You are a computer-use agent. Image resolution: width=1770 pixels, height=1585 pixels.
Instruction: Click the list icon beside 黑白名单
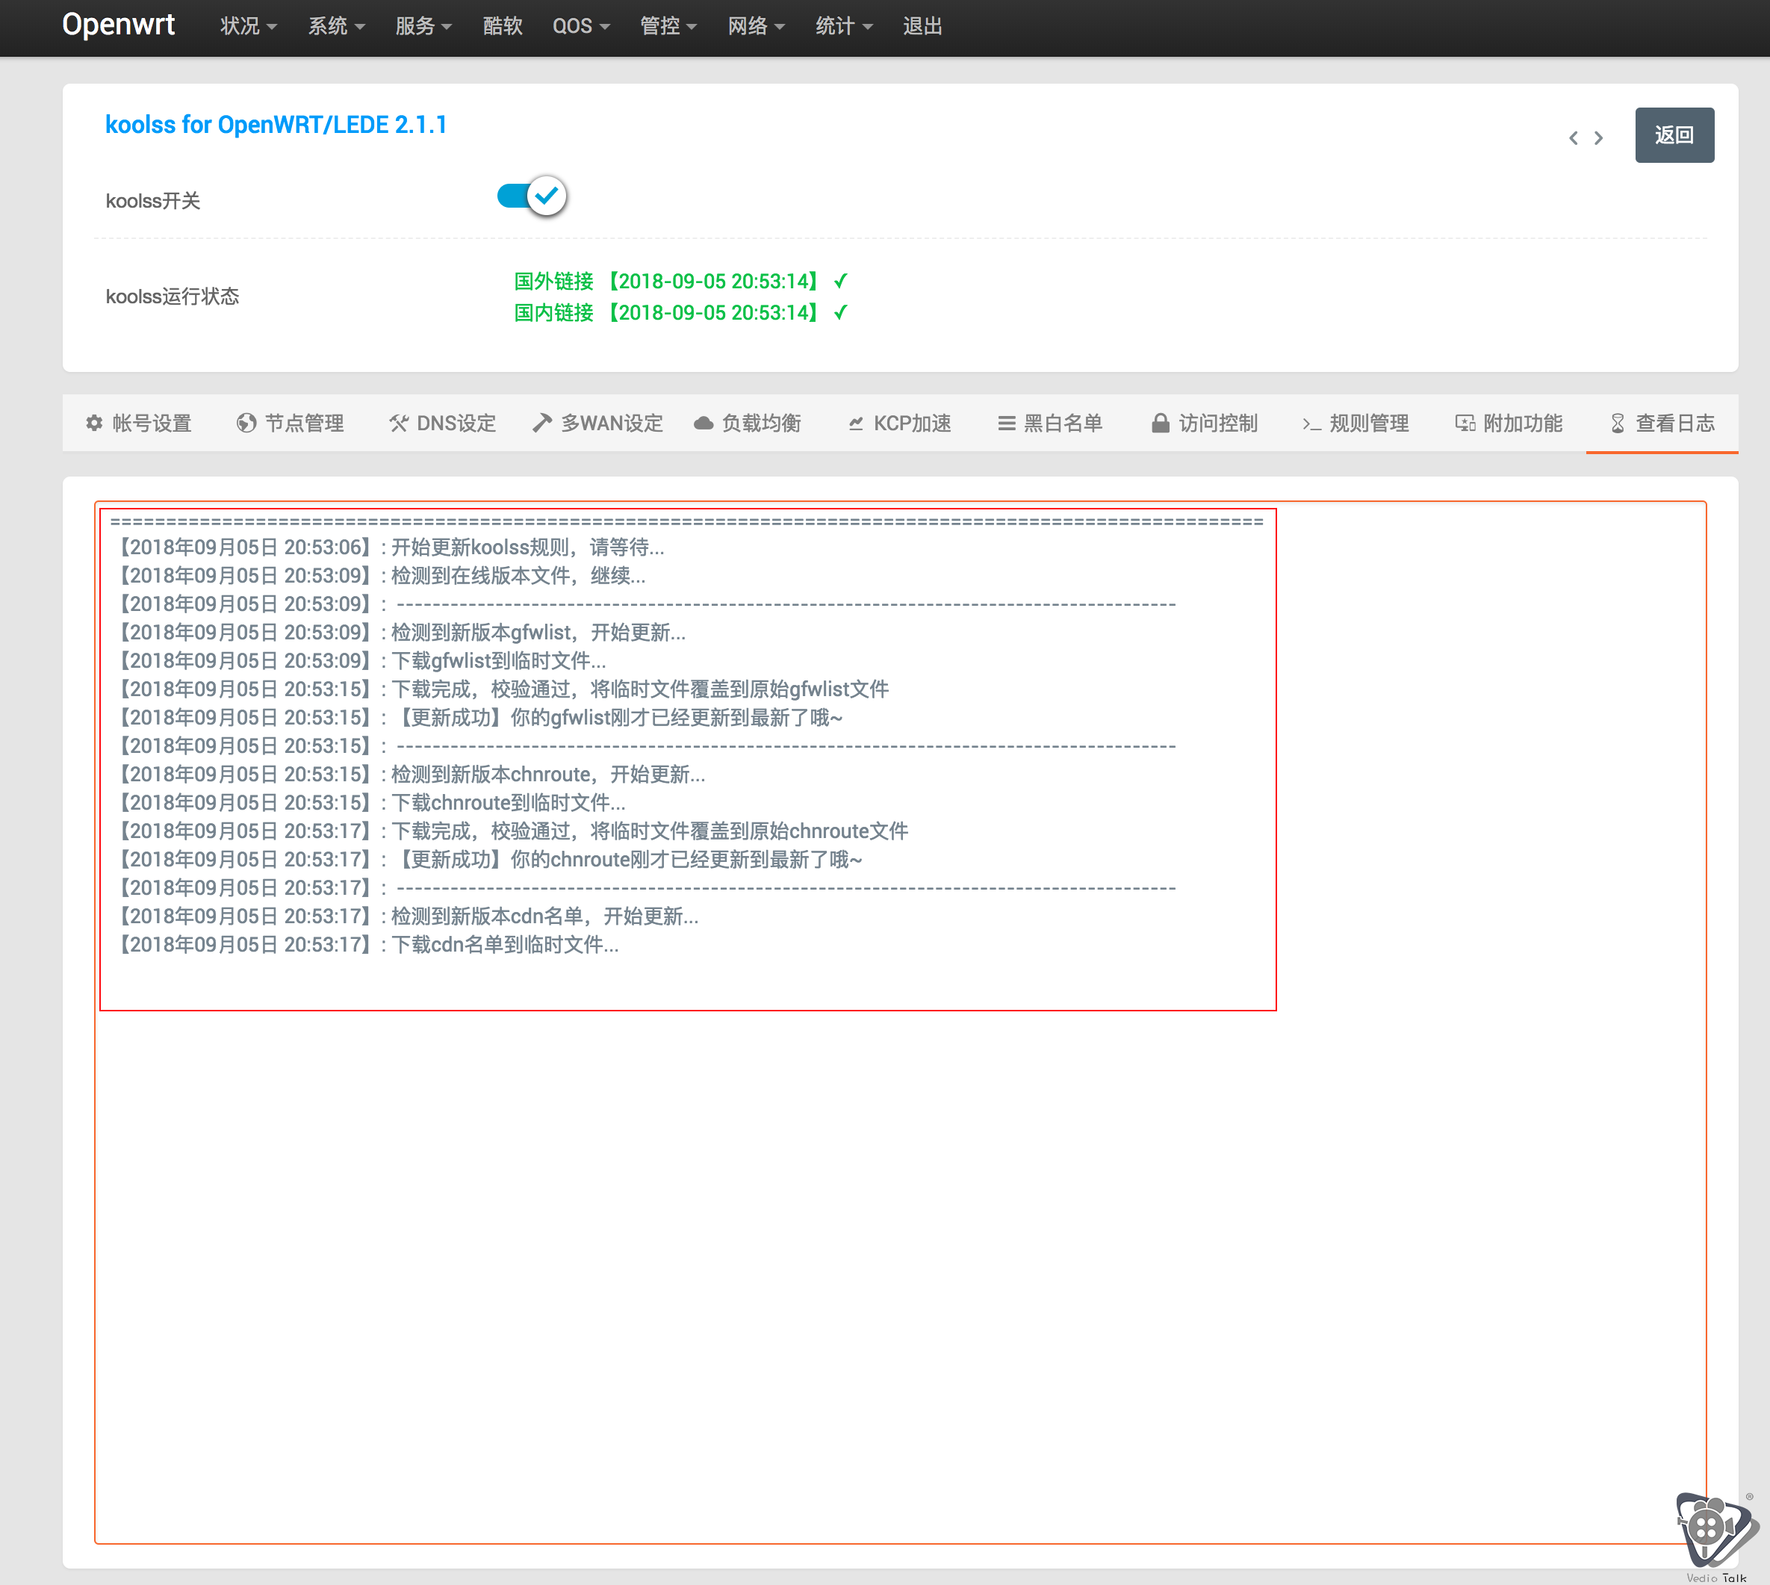[x=1007, y=424]
